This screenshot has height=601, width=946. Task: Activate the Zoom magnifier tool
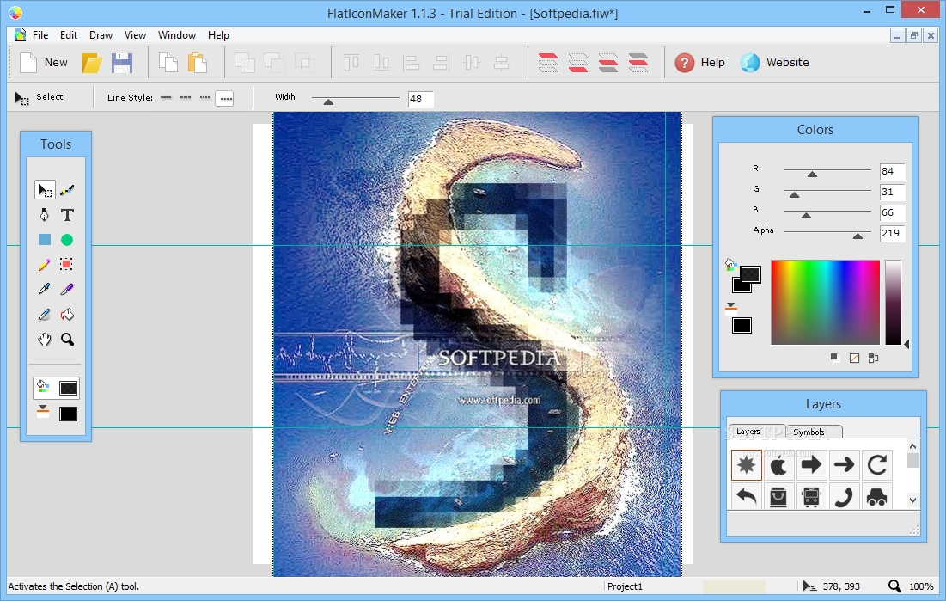(67, 340)
